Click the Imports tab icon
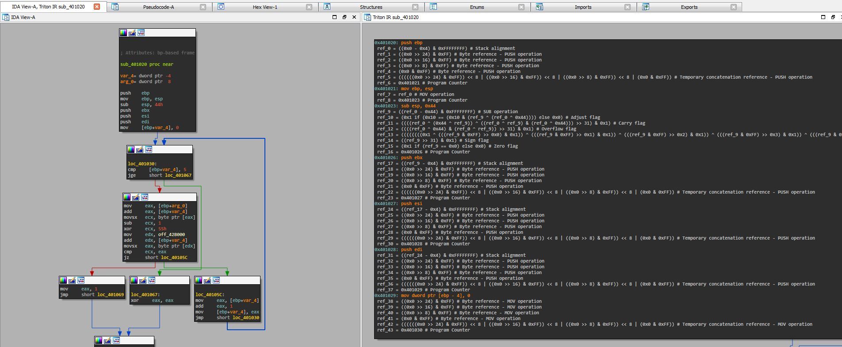This screenshot has height=347, width=842. tap(540, 7)
